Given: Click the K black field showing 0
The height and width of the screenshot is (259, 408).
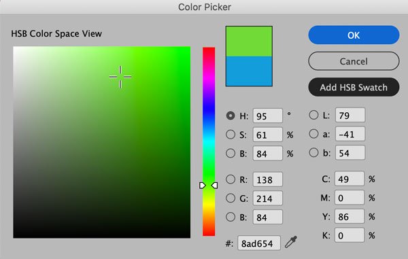Looking at the screenshot, I should click(x=350, y=235).
